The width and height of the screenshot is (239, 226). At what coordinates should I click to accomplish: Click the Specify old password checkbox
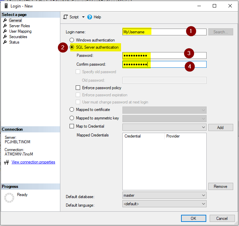[78, 72]
